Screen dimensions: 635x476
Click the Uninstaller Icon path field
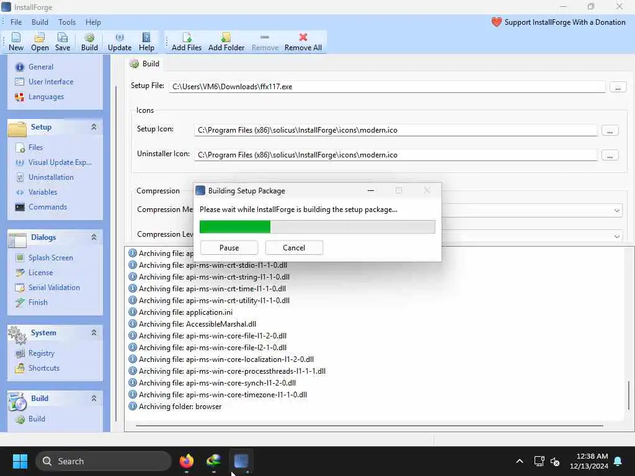coord(395,155)
